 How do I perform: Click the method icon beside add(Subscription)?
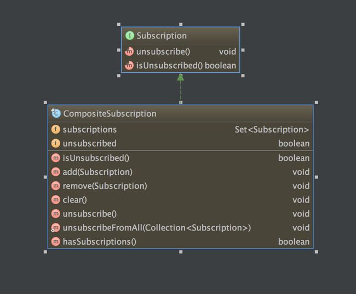56,172
